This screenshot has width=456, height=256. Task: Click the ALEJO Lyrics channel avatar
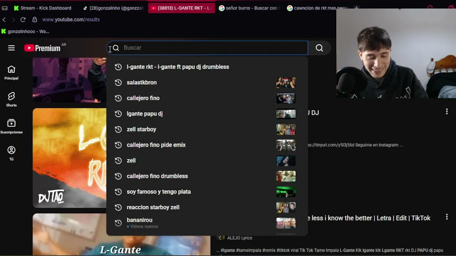click(x=221, y=238)
